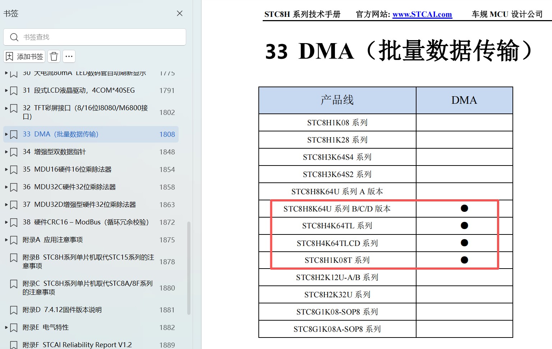Screen dimensions: 552x349
Task: Expand chapter 34 增强型双数据指针 bookmark
Action: point(6,152)
